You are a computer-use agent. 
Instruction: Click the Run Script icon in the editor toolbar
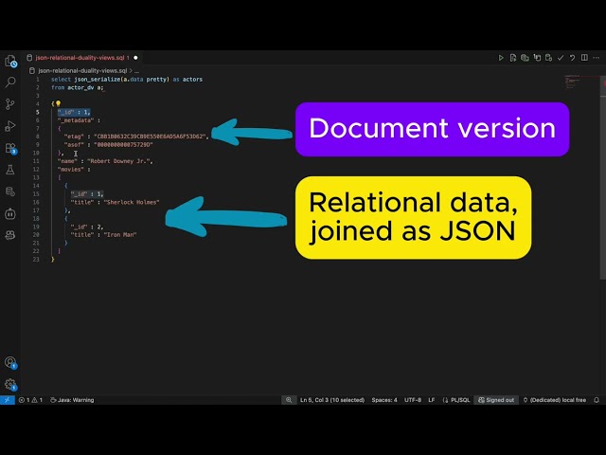(x=513, y=58)
